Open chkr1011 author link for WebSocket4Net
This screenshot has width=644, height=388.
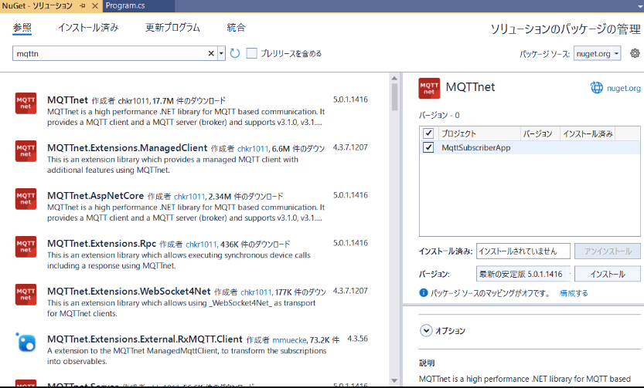pos(256,292)
